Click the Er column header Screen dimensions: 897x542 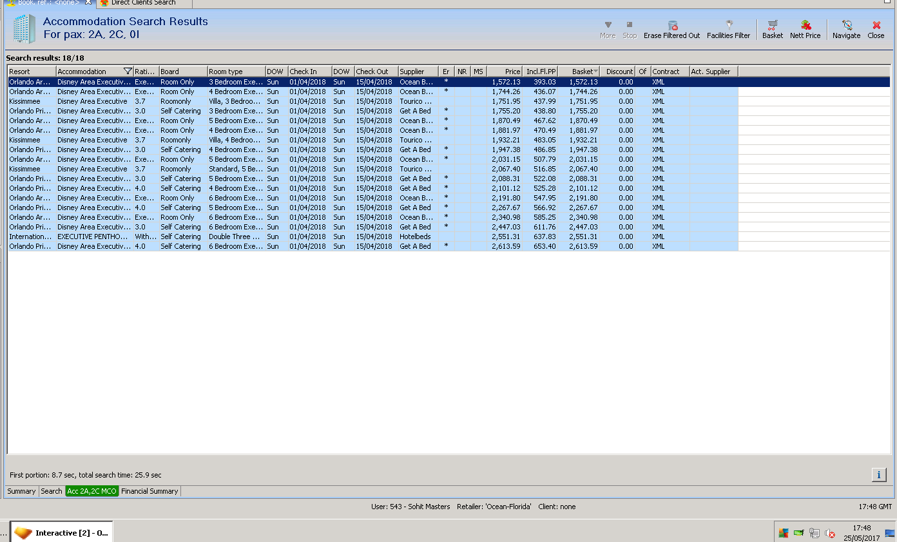[x=447, y=72]
